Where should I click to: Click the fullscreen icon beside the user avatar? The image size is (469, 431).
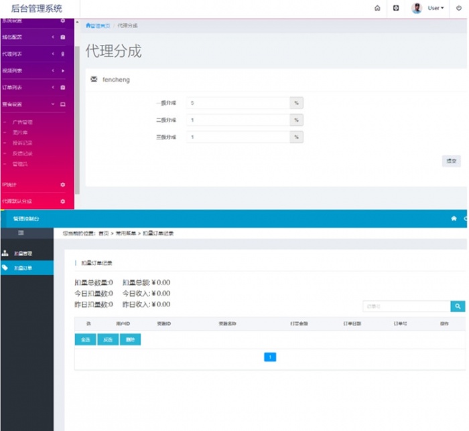(396, 8)
